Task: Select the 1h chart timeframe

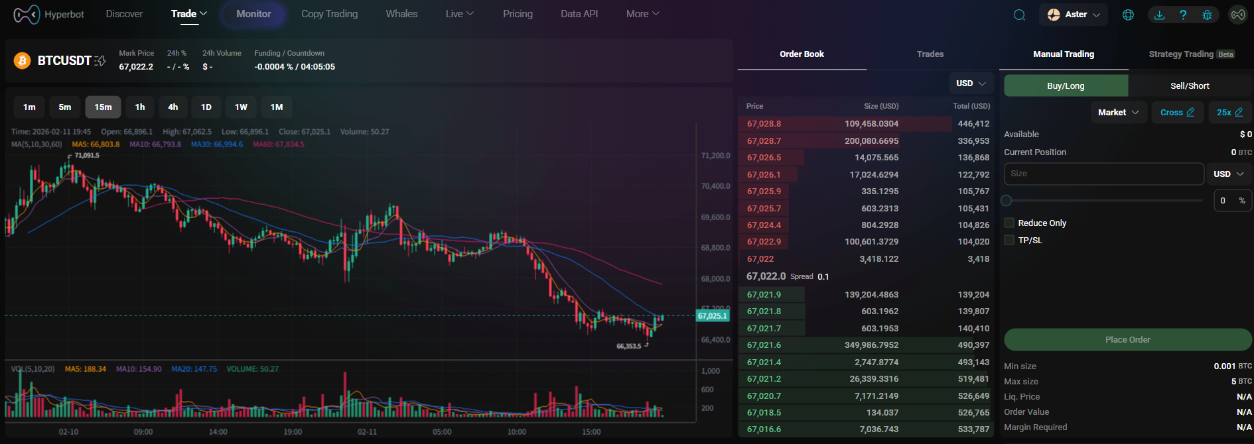Action: pos(140,107)
